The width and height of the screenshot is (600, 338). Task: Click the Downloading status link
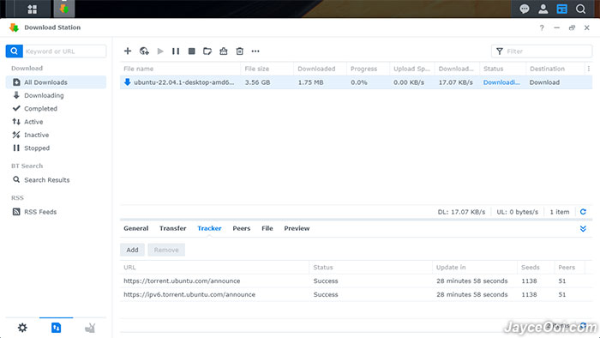tap(501, 82)
